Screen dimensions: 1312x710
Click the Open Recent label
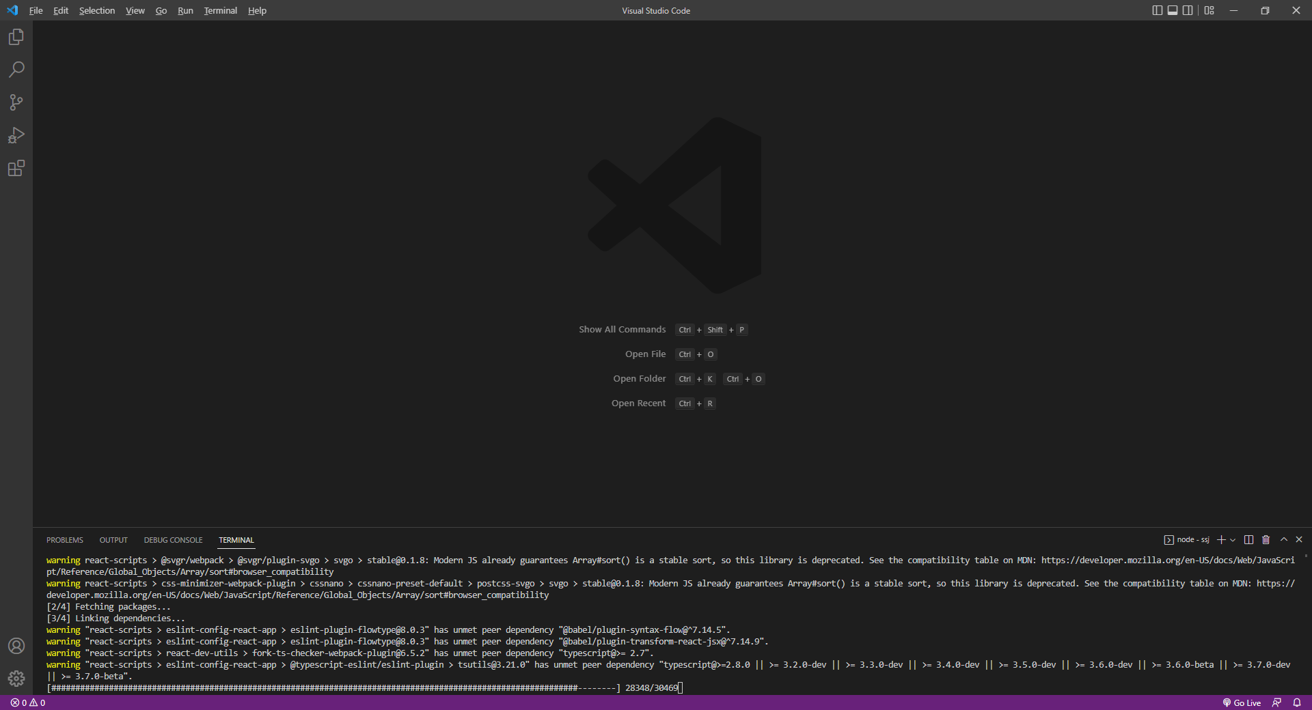(638, 403)
